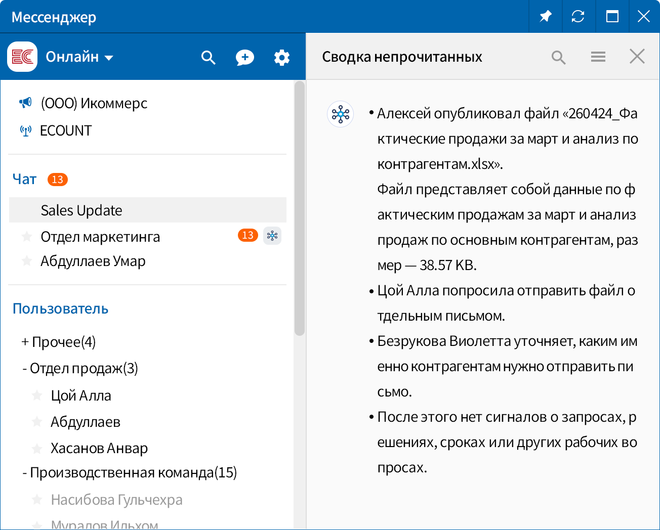This screenshot has height=530, width=660.
Task: Open ECOUNT broadcast channel
Action: pyautogui.click(x=66, y=130)
